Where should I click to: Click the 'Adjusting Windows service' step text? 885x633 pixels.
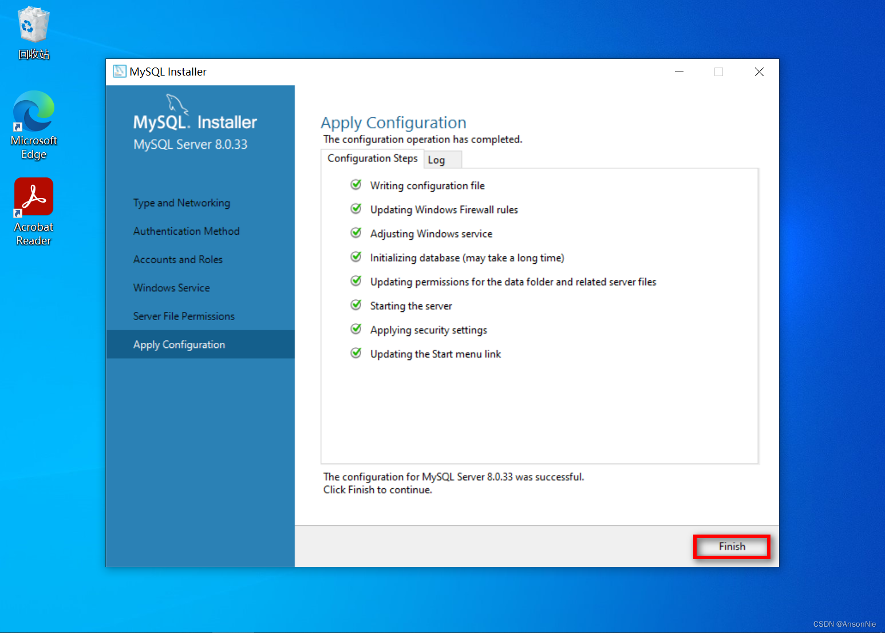[x=431, y=234]
